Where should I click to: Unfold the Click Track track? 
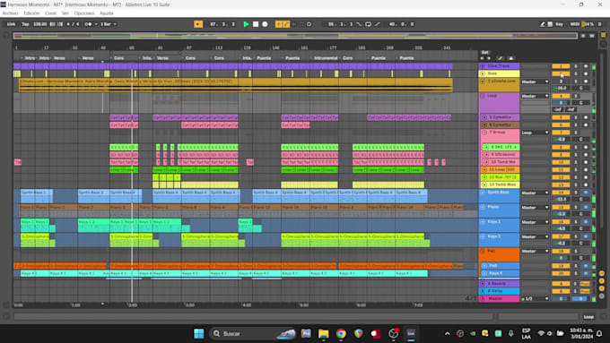pos(483,66)
